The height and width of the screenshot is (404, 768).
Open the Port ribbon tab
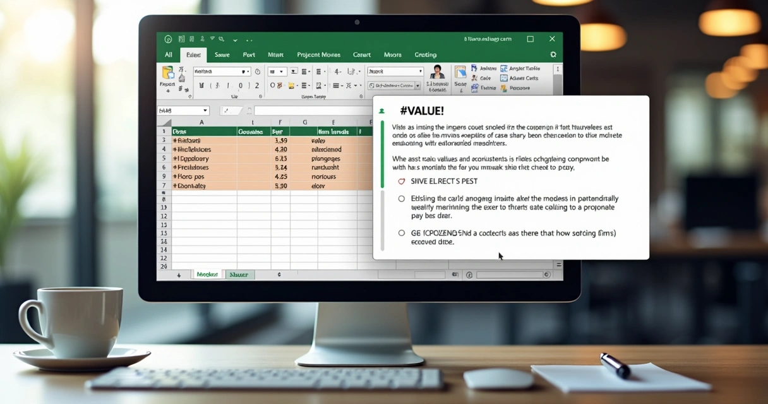tap(249, 55)
